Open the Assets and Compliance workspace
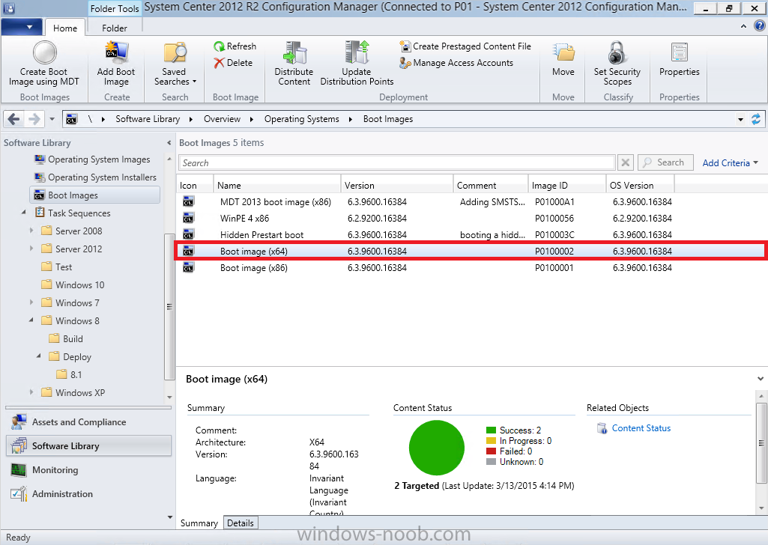Screen dimensions: 768x545 (x=88, y=421)
